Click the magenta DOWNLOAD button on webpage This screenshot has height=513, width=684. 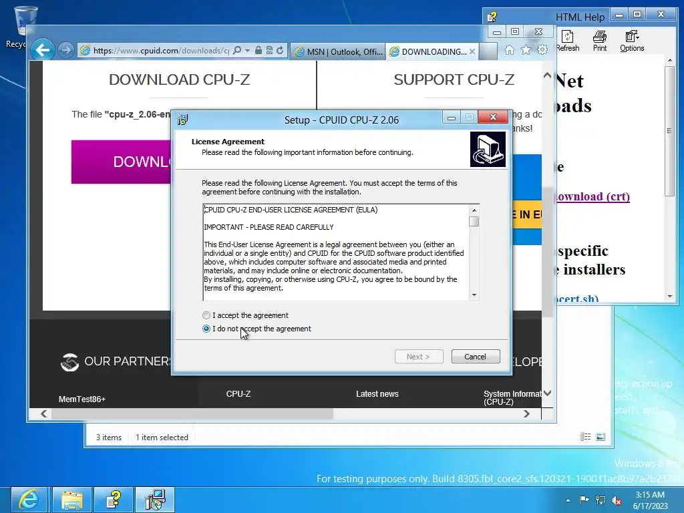click(x=122, y=162)
